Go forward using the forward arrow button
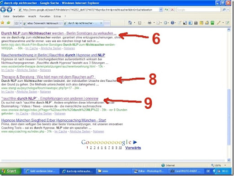This screenshot has width=234, height=176. 10,10
